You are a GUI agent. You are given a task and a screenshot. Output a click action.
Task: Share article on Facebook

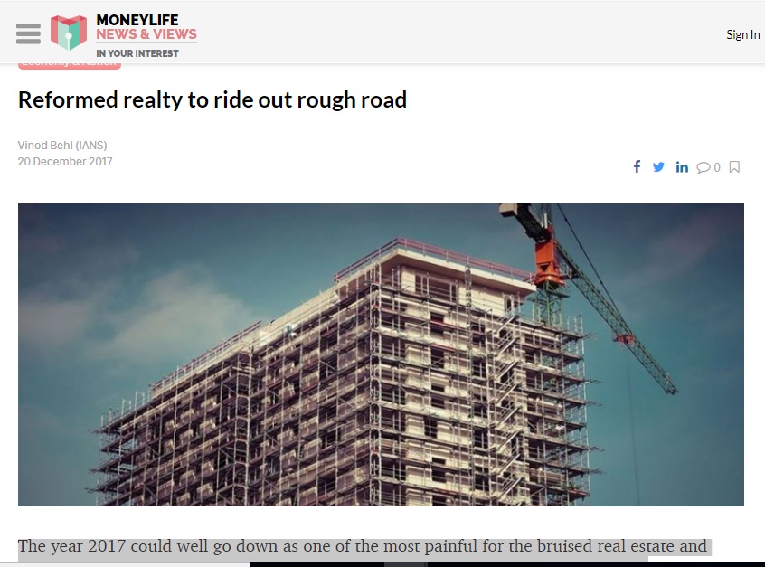point(637,167)
